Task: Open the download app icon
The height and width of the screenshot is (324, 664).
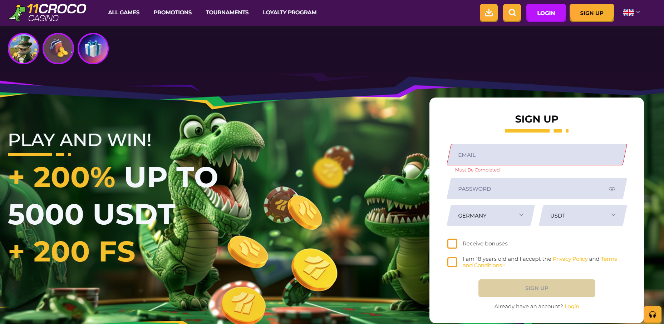Action: tap(489, 13)
